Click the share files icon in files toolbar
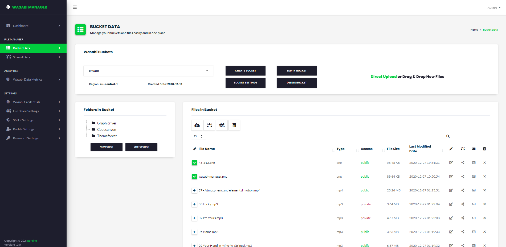Viewport: 506px width, 247px height. click(209, 125)
